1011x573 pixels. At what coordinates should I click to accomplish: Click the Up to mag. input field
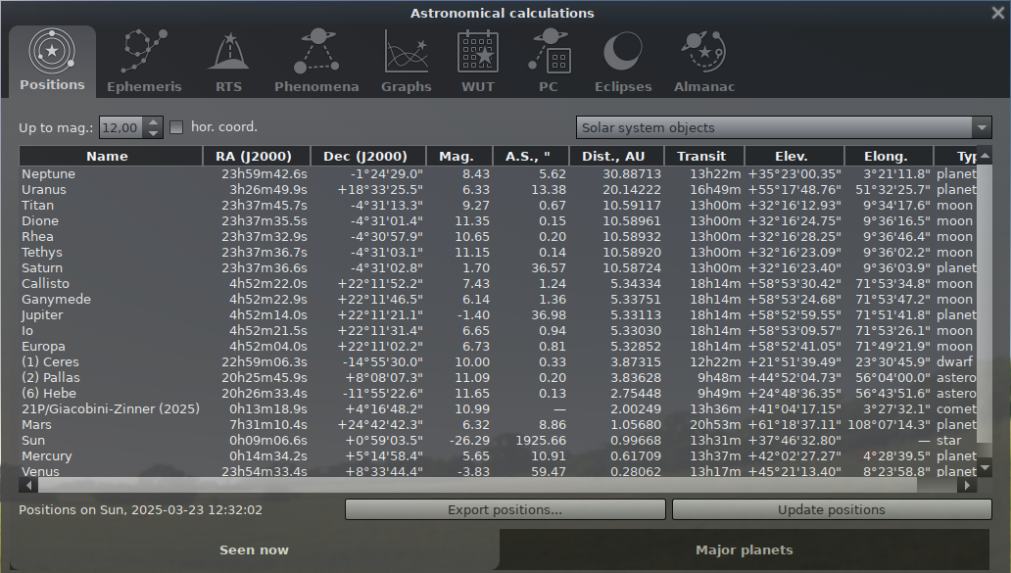point(121,127)
